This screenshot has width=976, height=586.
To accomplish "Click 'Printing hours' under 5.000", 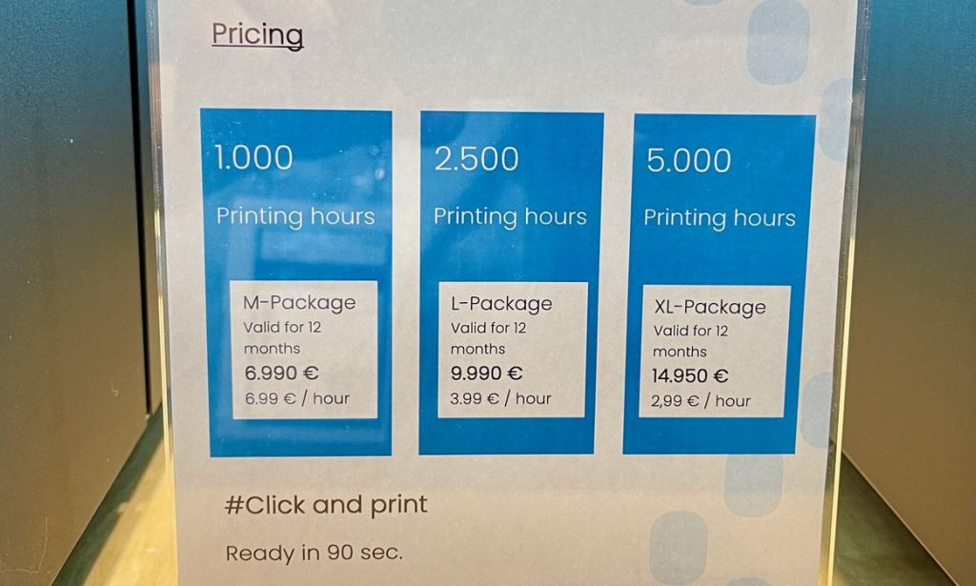I will (719, 218).
